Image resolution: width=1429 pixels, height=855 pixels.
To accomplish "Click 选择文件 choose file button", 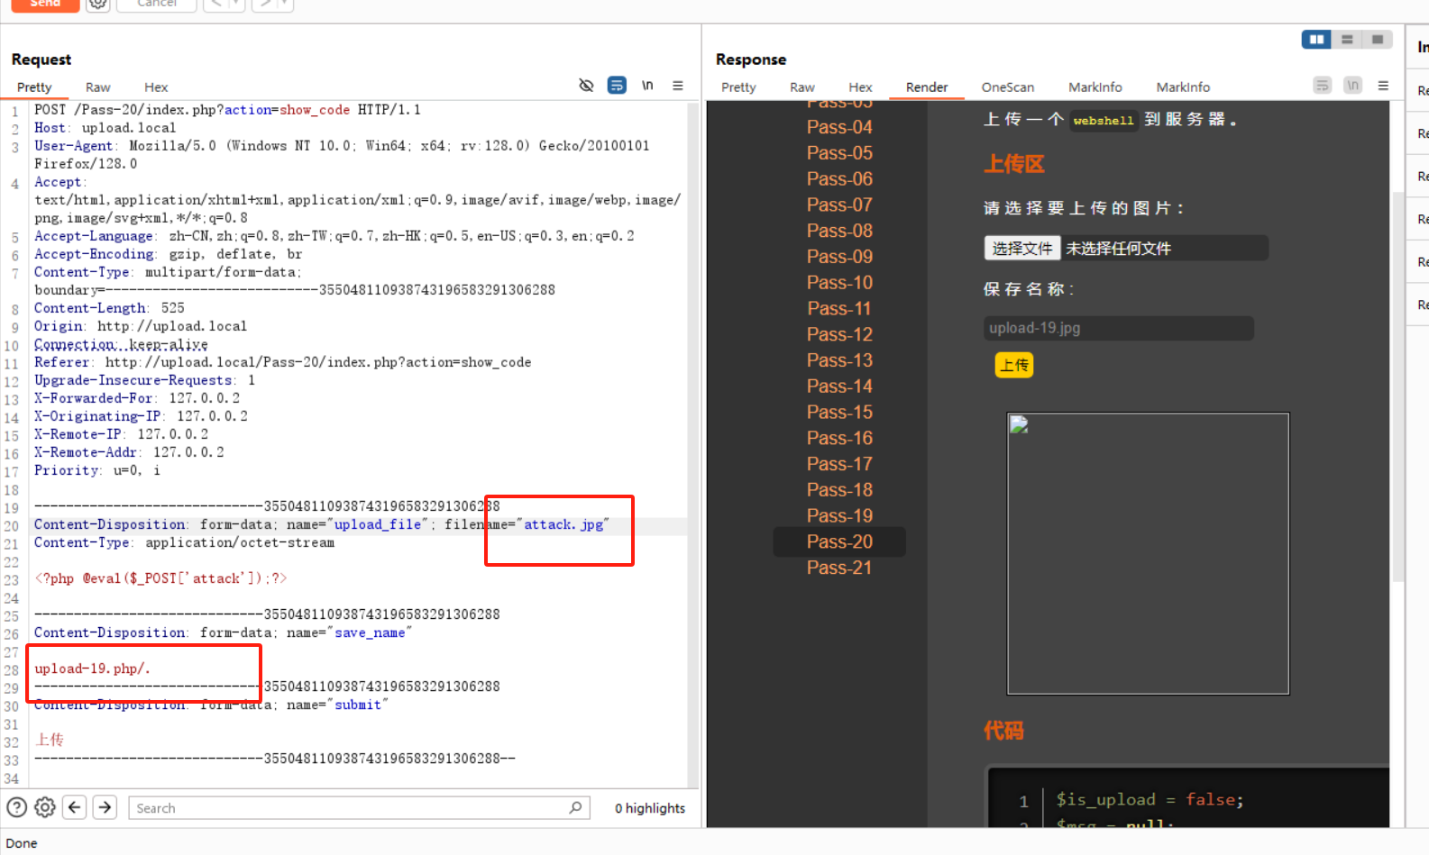I will pyautogui.click(x=1022, y=248).
